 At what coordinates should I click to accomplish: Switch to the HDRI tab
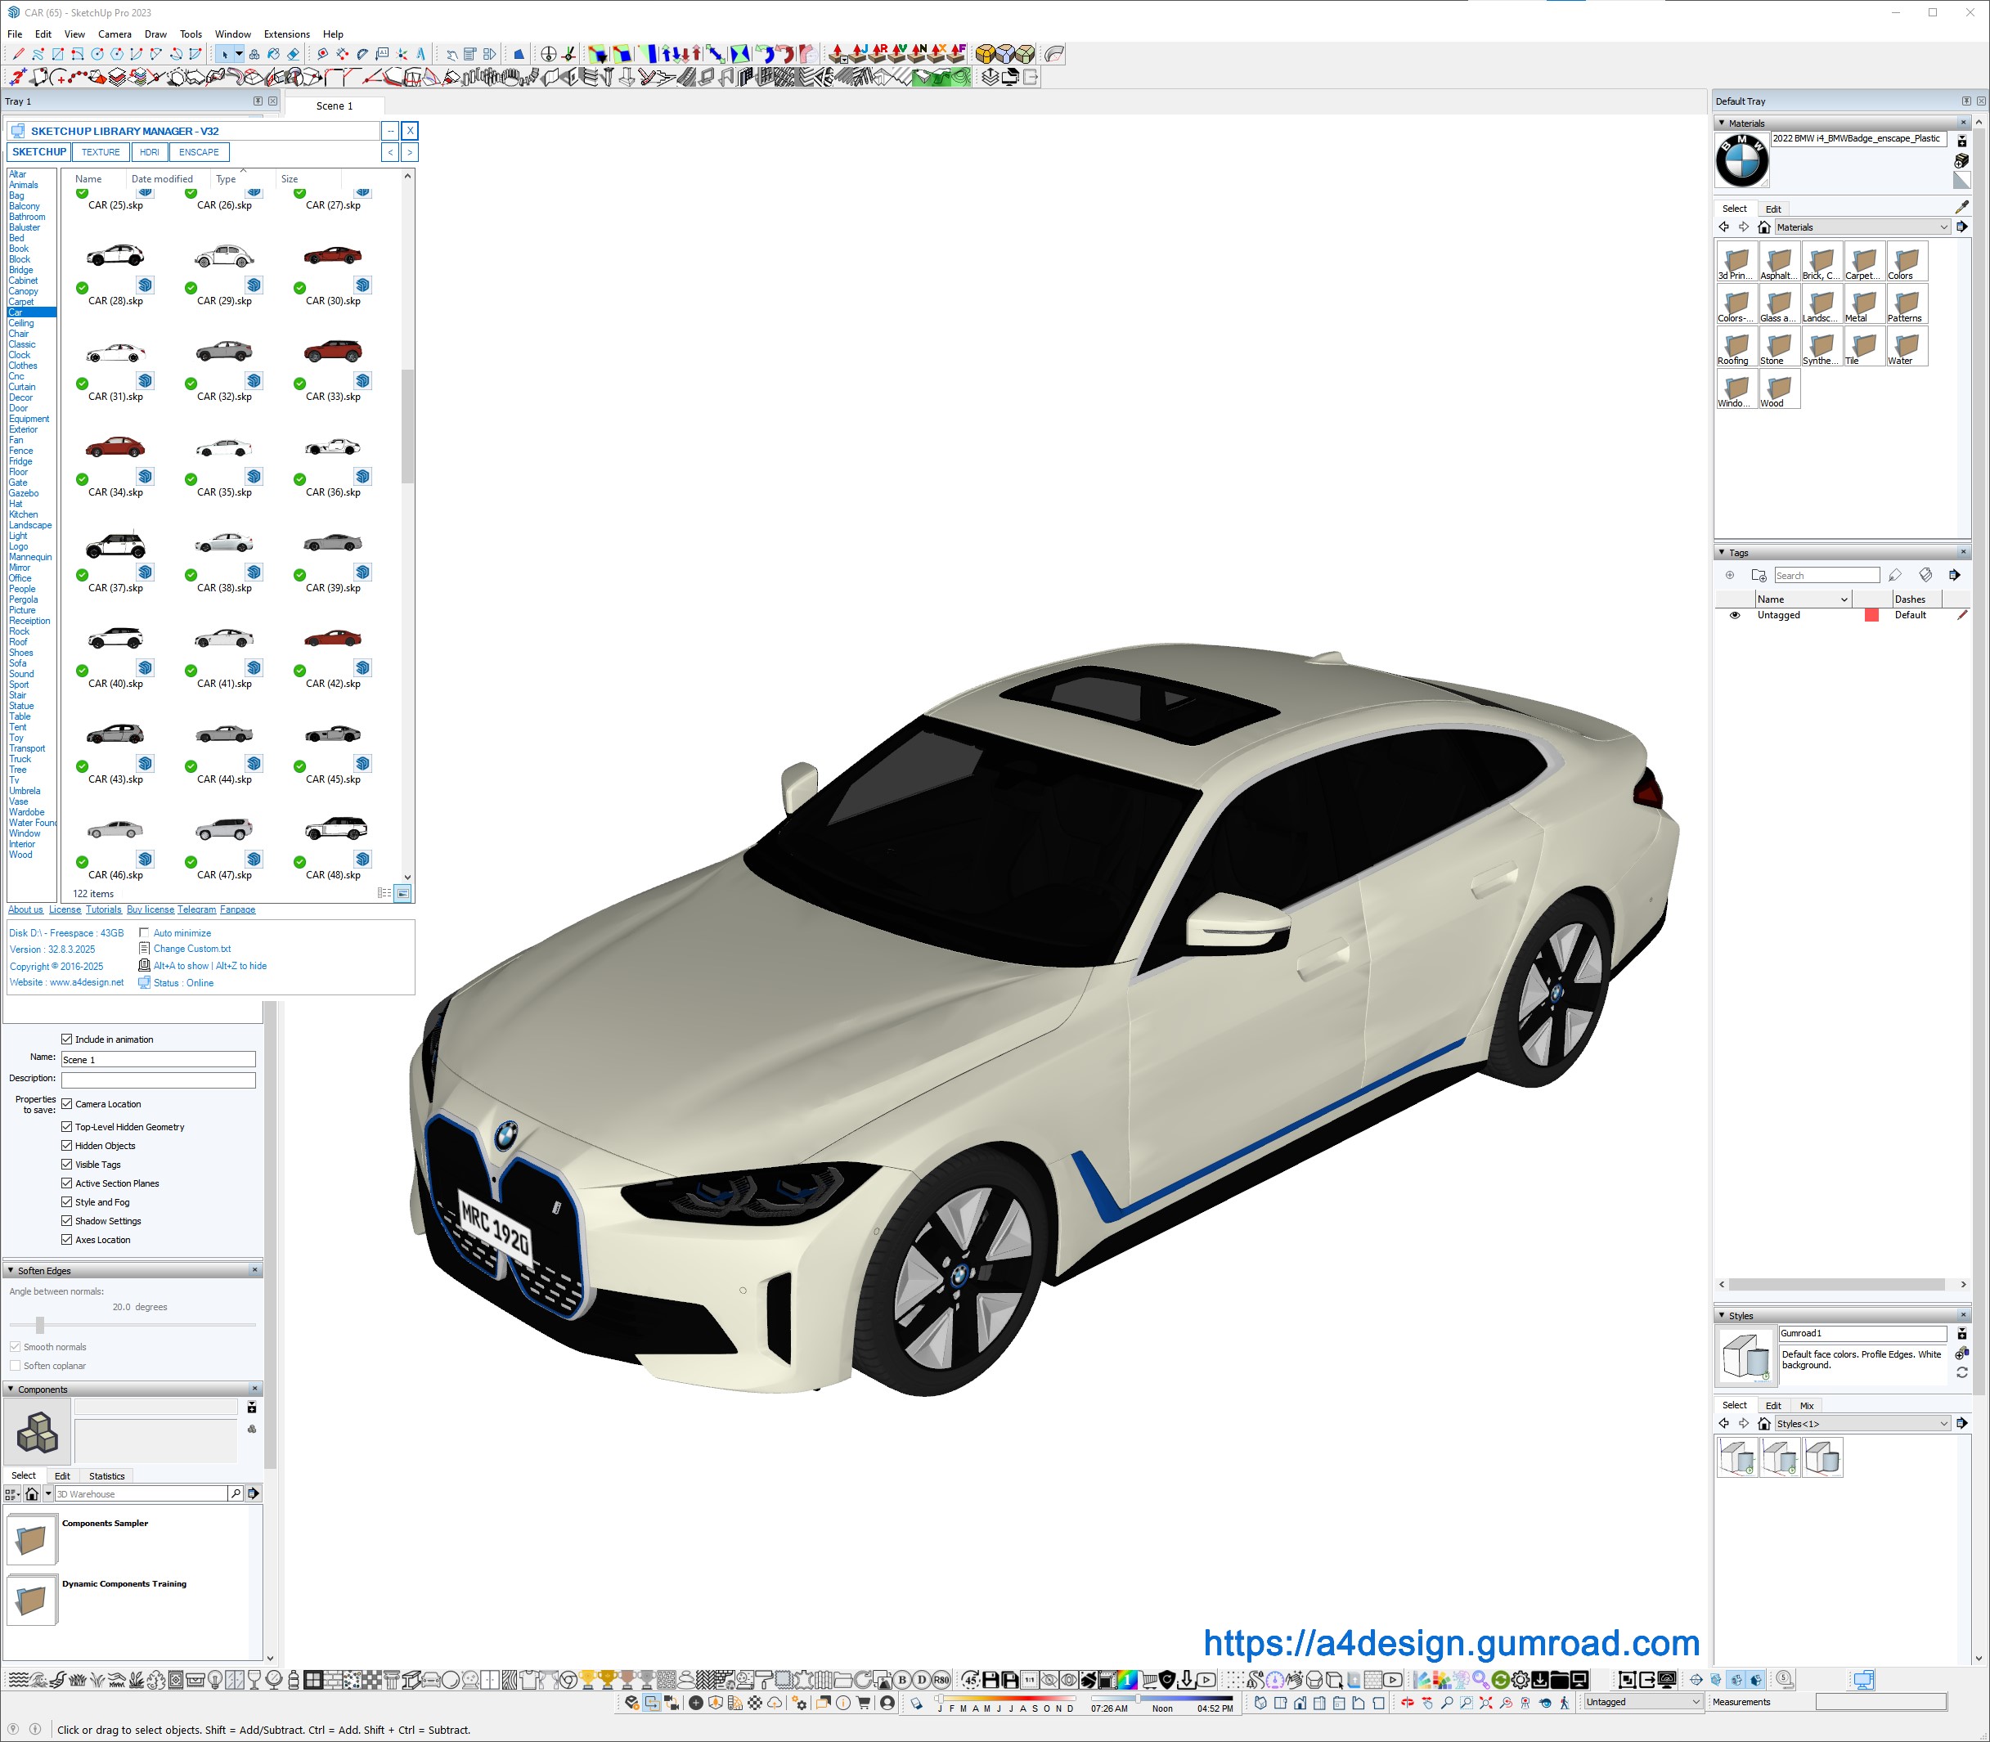point(149,153)
